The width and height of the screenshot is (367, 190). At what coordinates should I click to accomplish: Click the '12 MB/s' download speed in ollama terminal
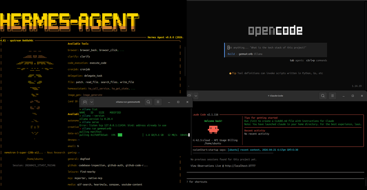172,135
